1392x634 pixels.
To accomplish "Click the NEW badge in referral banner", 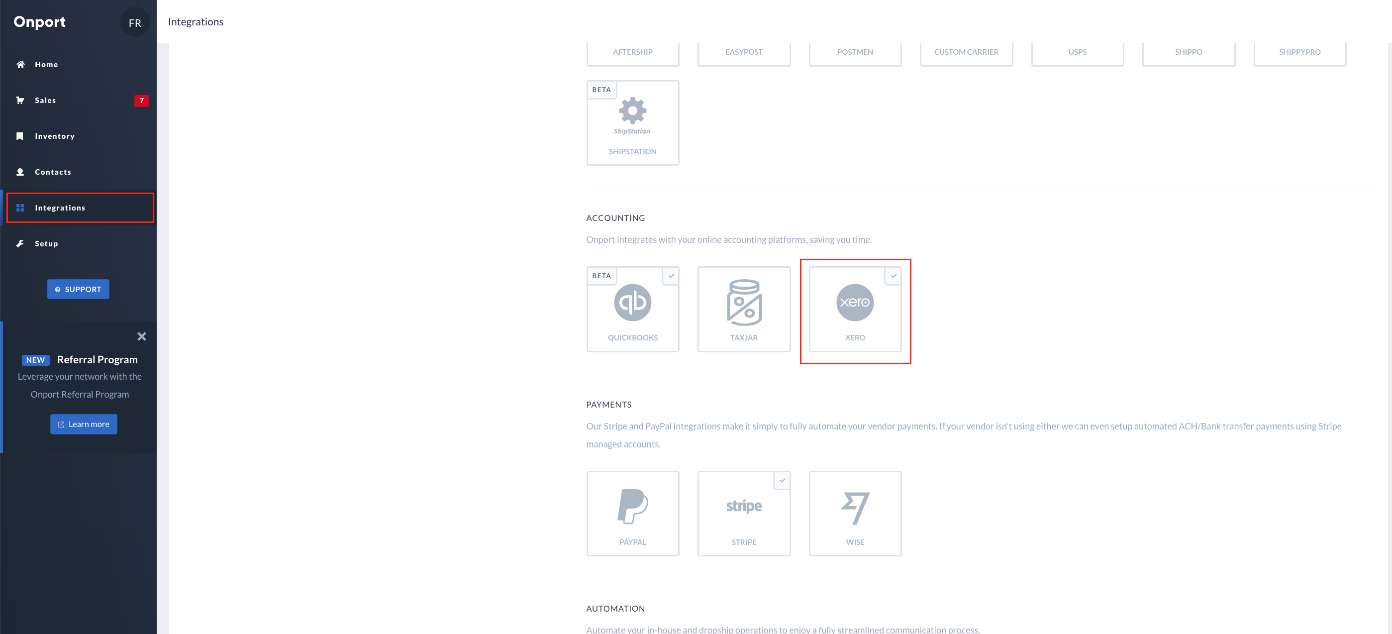I will click(36, 360).
